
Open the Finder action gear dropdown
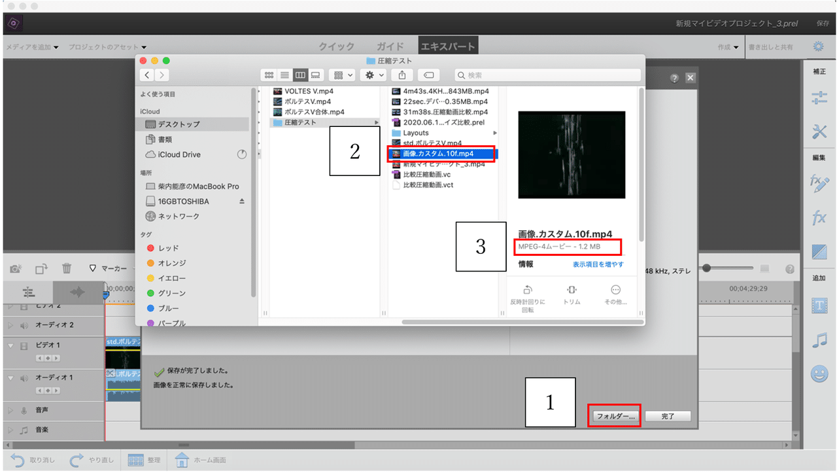375,75
